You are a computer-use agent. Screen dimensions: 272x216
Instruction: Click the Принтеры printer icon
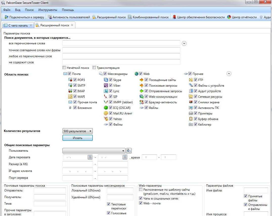191,113
